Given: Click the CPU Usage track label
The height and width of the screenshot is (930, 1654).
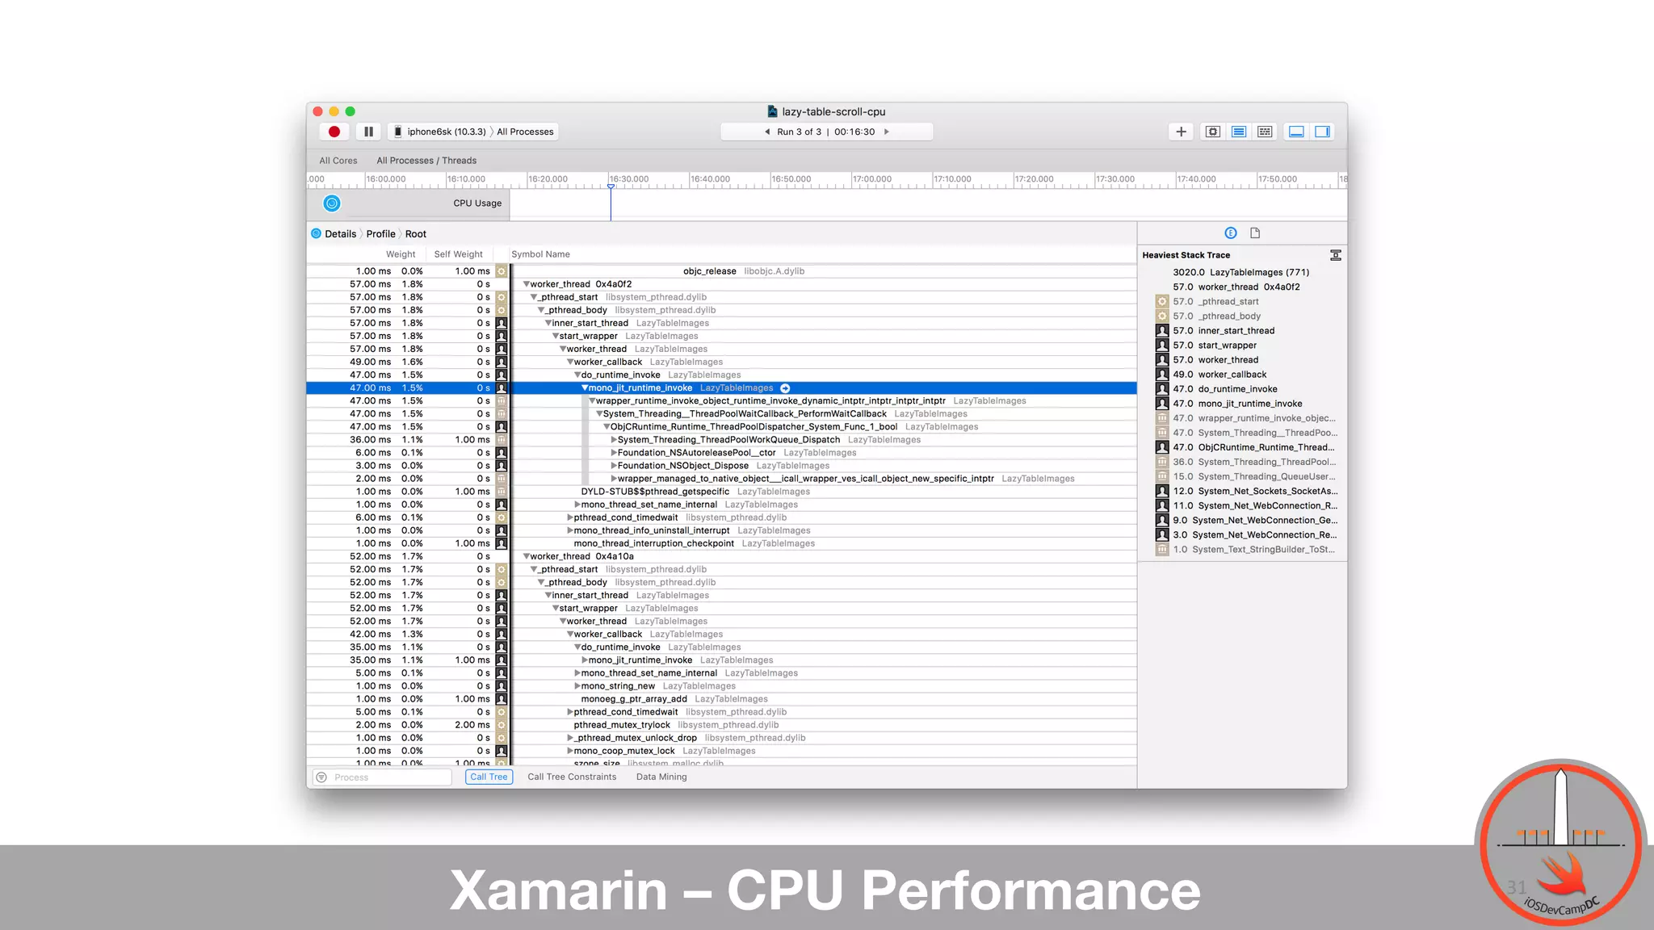Looking at the screenshot, I should 477,203.
